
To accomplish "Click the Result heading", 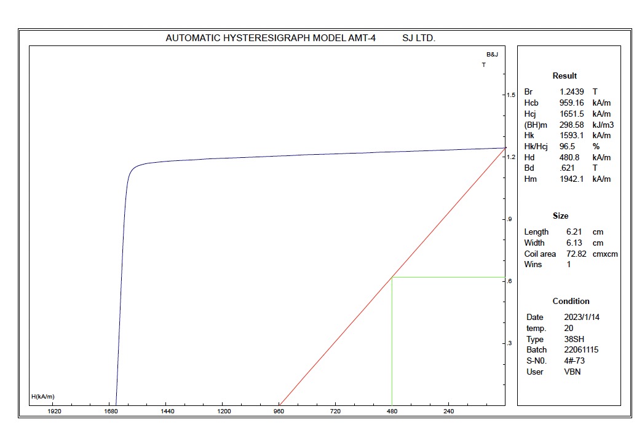I will [x=565, y=76].
